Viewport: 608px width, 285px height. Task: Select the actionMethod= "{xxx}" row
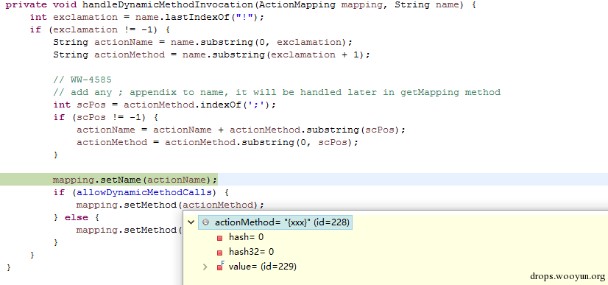tap(275, 222)
